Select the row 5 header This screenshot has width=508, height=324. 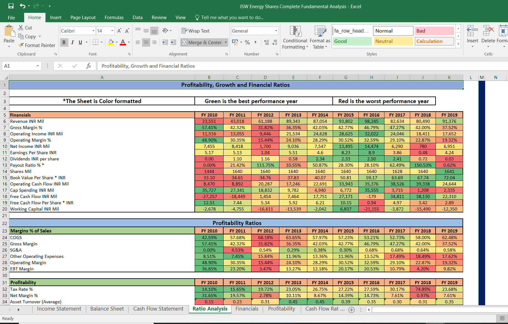(x=5, y=115)
